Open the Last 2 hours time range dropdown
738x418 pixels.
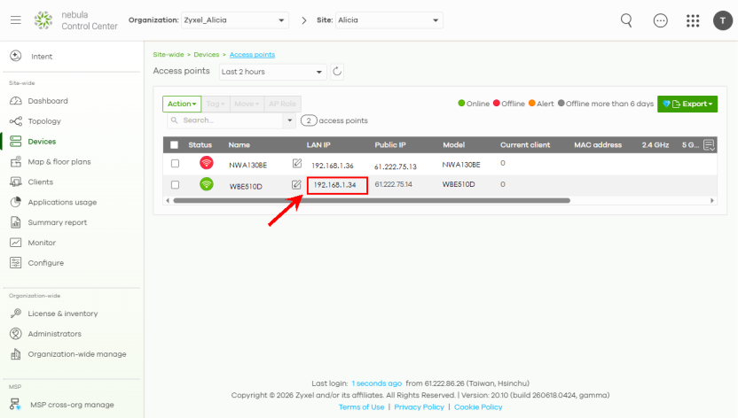tap(272, 72)
